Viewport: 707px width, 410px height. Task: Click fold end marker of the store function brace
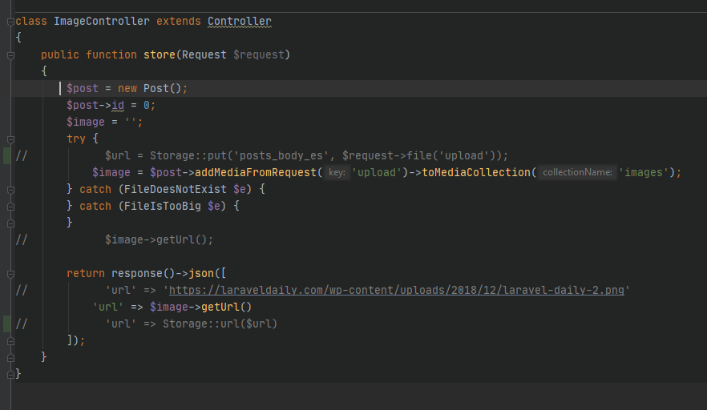(x=10, y=358)
